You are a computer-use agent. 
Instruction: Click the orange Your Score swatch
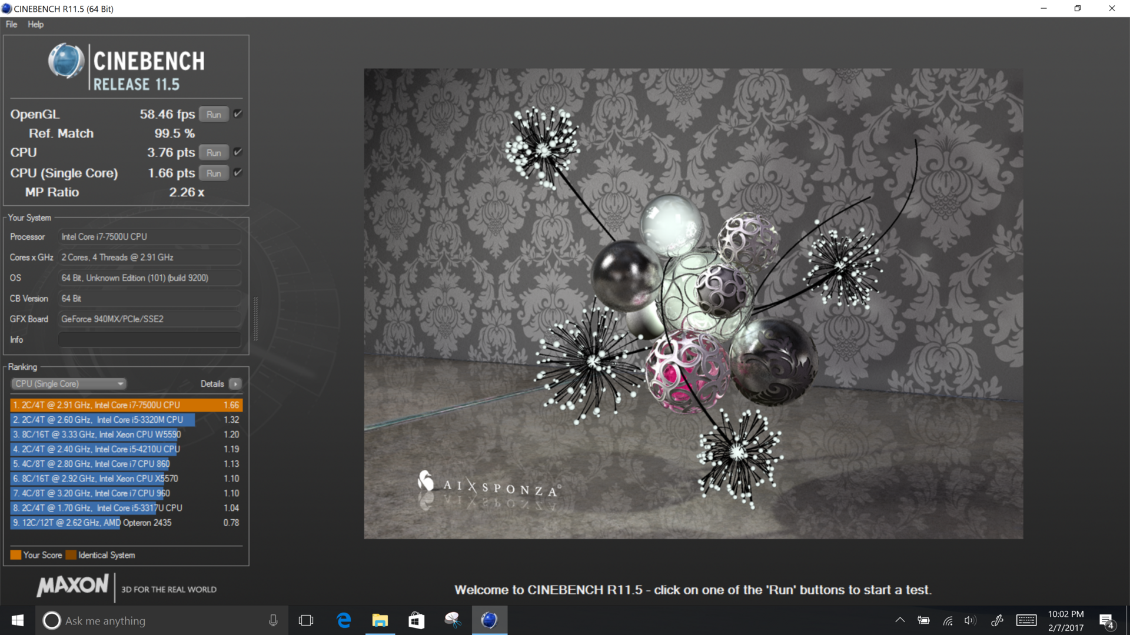click(x=16, y=555)
